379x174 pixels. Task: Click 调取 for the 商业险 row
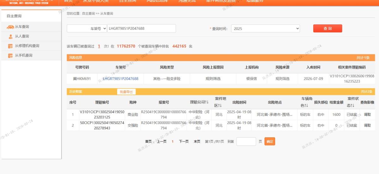[x=367, y=115]
